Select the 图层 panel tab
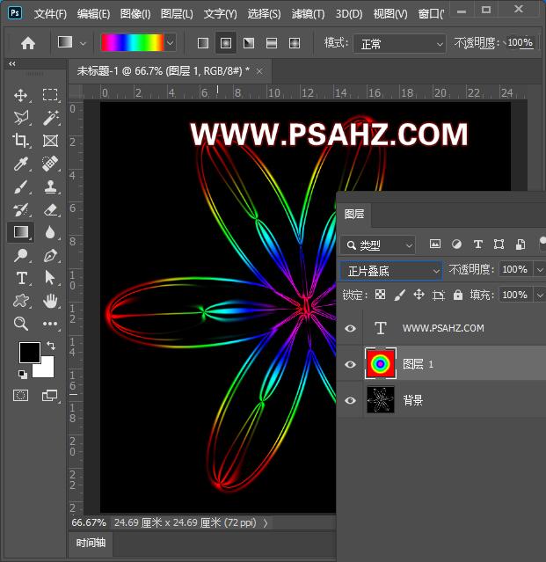 point(354,214)
